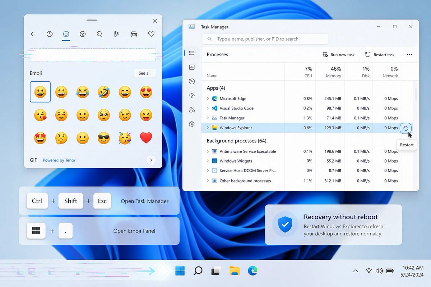
Task: Open the Windows Start menu
Action: point(180,270)
